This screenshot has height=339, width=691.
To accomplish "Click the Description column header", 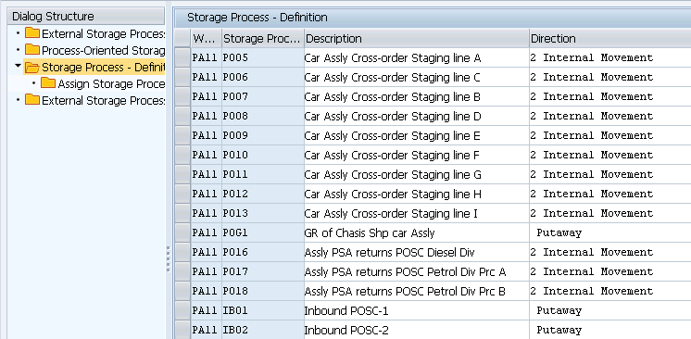I will click(x=417, y=38).
